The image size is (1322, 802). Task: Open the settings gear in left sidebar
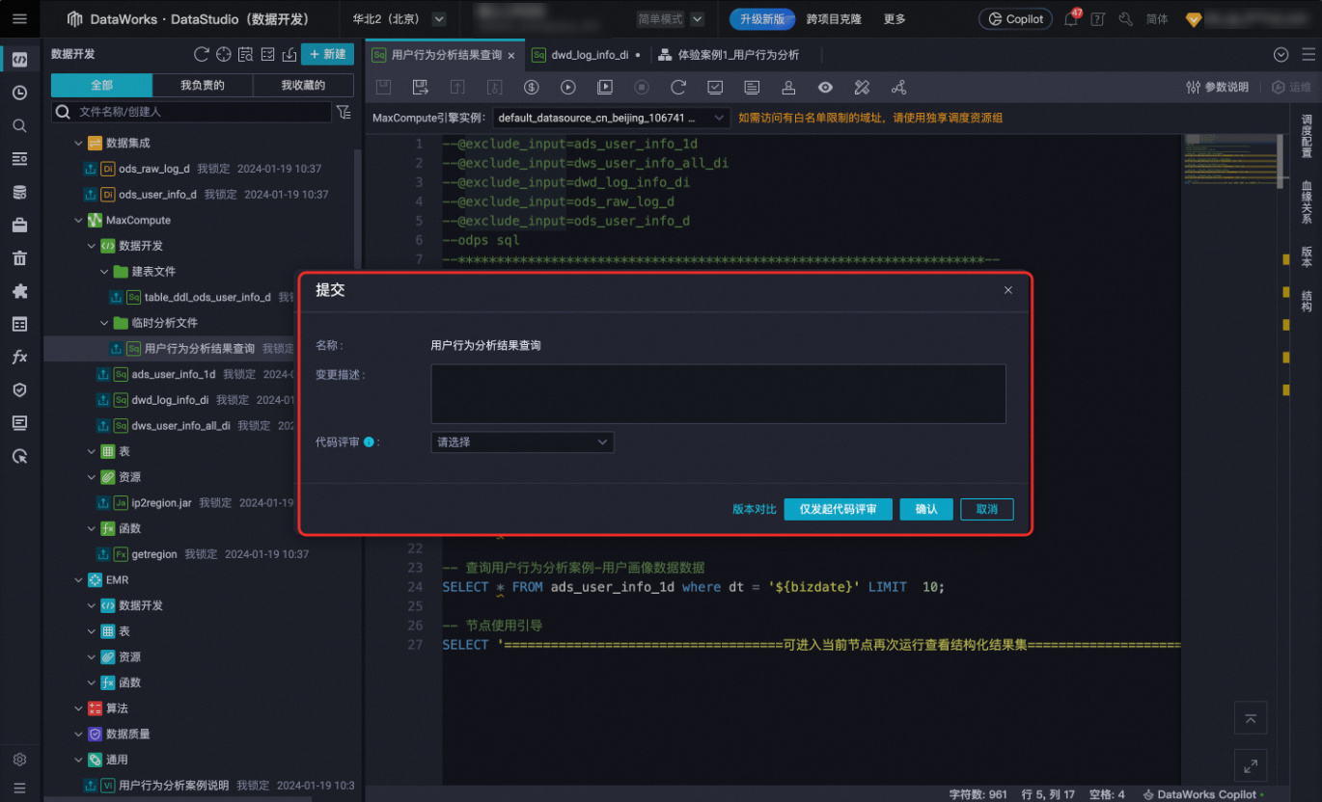click(x=19, y=760)
